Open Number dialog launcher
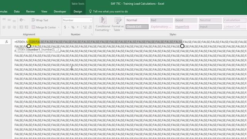The image size is (247, 139). click(x=92, y=34)
